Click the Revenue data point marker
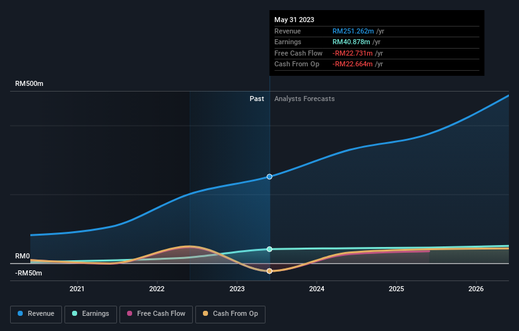Image resolution: width=519 pixels, height=331 pixels. tap(269, 177)
